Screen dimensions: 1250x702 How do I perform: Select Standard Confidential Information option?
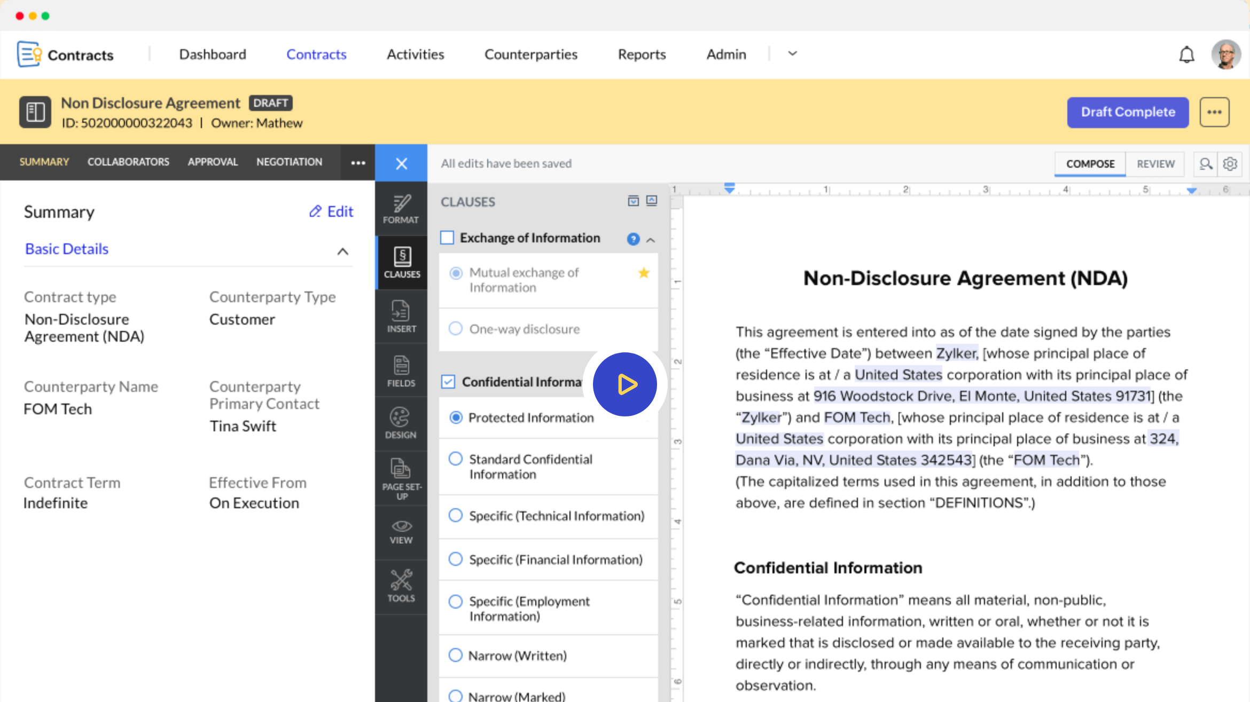(456, 459)
